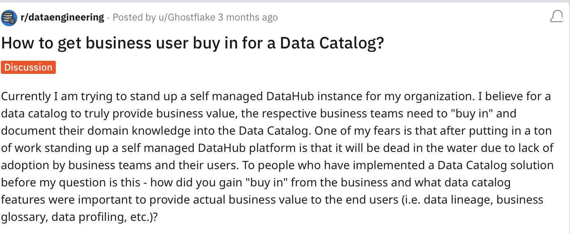This screenshot has height=234, width=570.
Task: Toggle the post notification bell
Action: (x=556, y=17)
